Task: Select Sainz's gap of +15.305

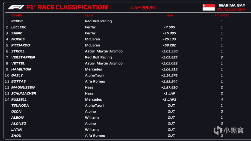Action: tap(169, 33)
